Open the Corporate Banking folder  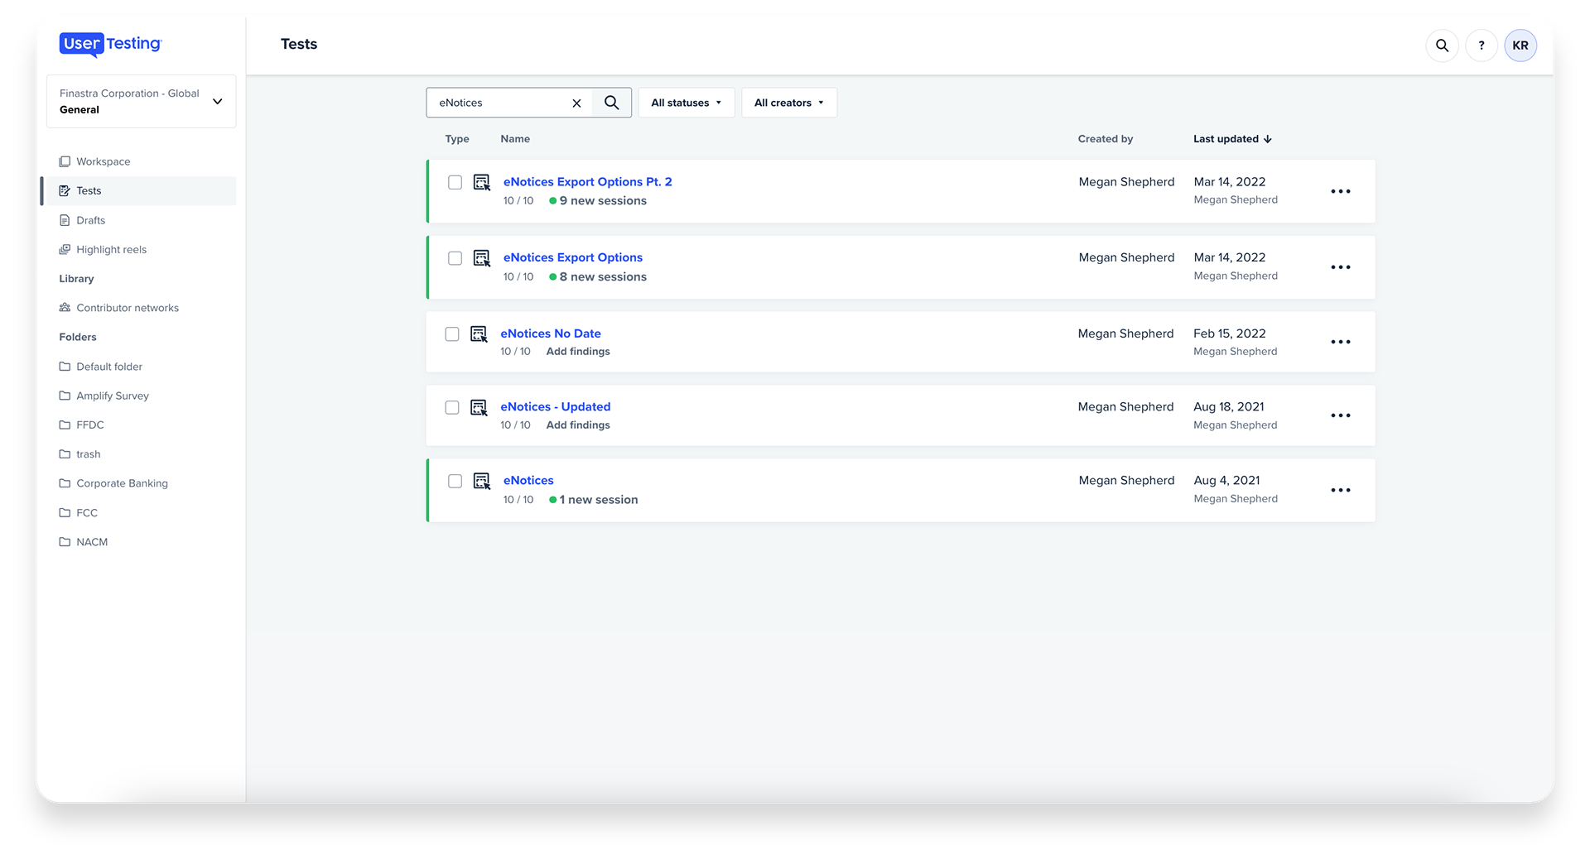coord(122,483)
